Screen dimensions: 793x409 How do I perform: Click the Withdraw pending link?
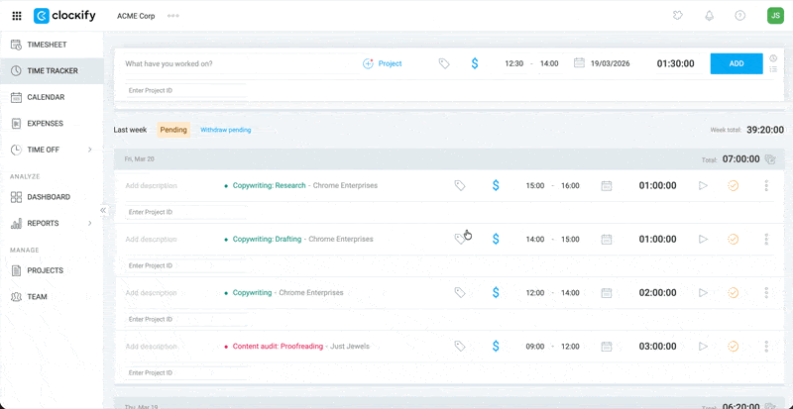(x=225, y=130)
